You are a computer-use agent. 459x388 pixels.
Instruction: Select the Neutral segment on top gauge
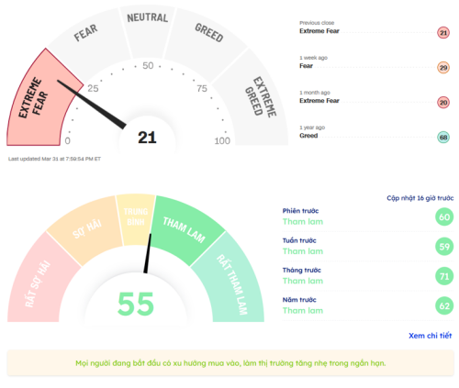148,30
